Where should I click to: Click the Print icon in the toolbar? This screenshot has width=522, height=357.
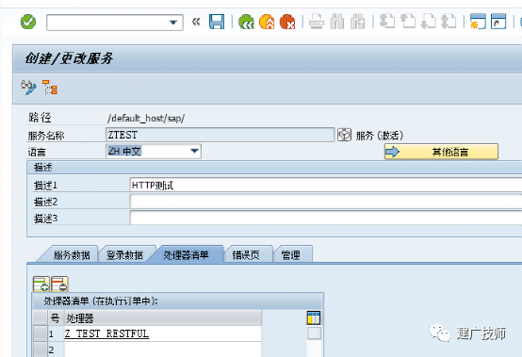317,22
